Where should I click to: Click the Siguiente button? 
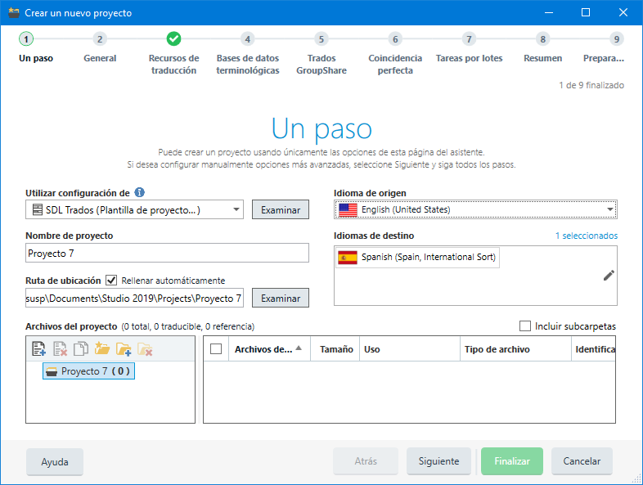[x=438, y=461]
